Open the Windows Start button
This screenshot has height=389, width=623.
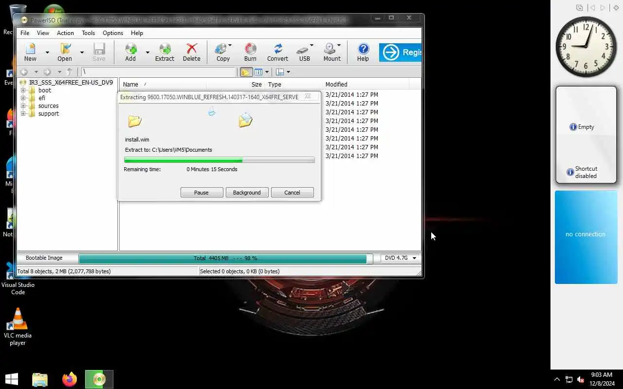pos(12,379)
